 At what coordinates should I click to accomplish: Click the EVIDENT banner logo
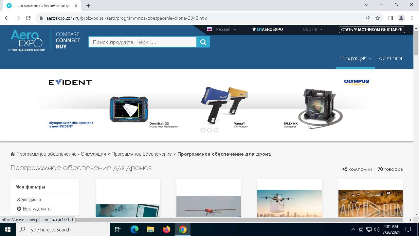click(x=70, y=82)
